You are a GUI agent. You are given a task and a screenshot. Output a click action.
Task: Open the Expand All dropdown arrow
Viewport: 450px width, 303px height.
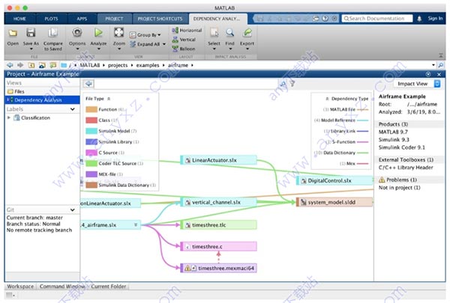click(164, 44)
